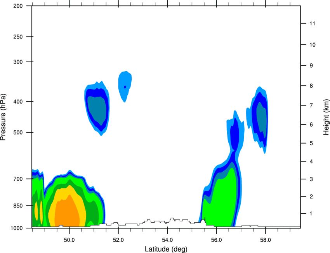
Task: Click the 2 km height label
Action: coord(311,197)
